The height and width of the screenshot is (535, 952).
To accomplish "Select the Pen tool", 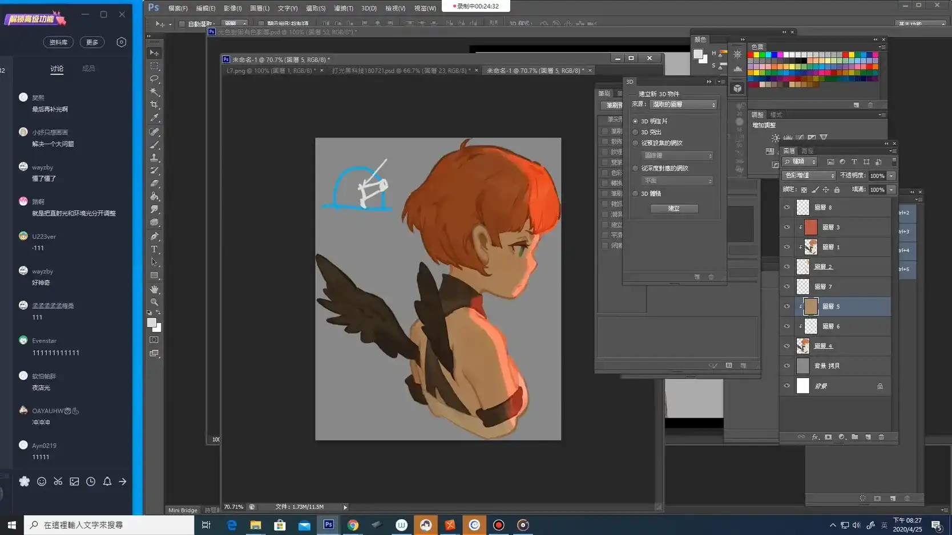I will (154, 236).
